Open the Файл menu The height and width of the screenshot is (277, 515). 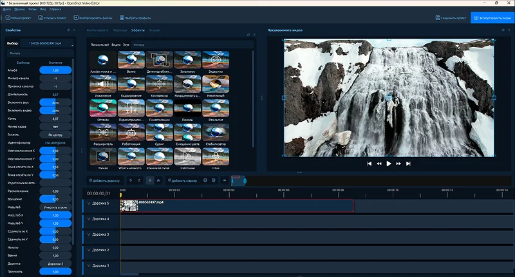click(7, 9)
